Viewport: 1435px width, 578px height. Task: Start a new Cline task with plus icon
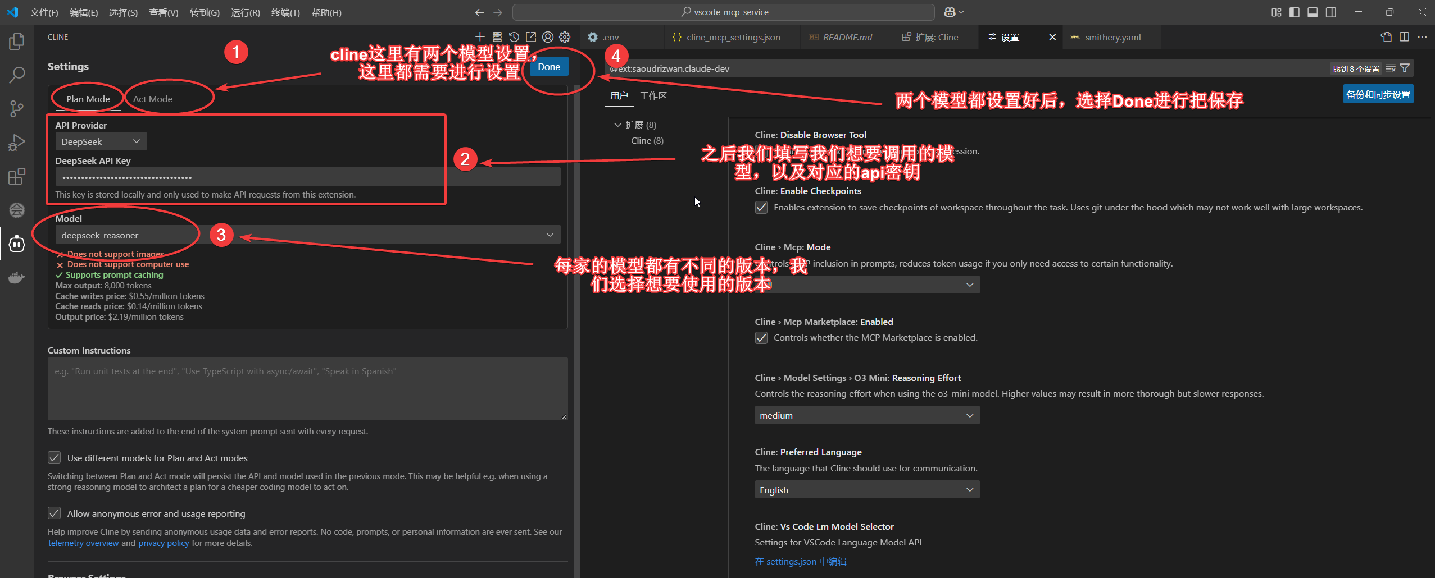480,37
